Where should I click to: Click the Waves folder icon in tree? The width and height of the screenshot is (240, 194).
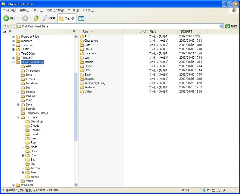pos(27,177)
